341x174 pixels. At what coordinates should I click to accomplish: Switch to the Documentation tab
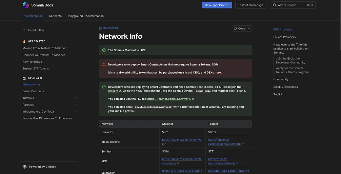pyautogui.click(x=33, y=16)
